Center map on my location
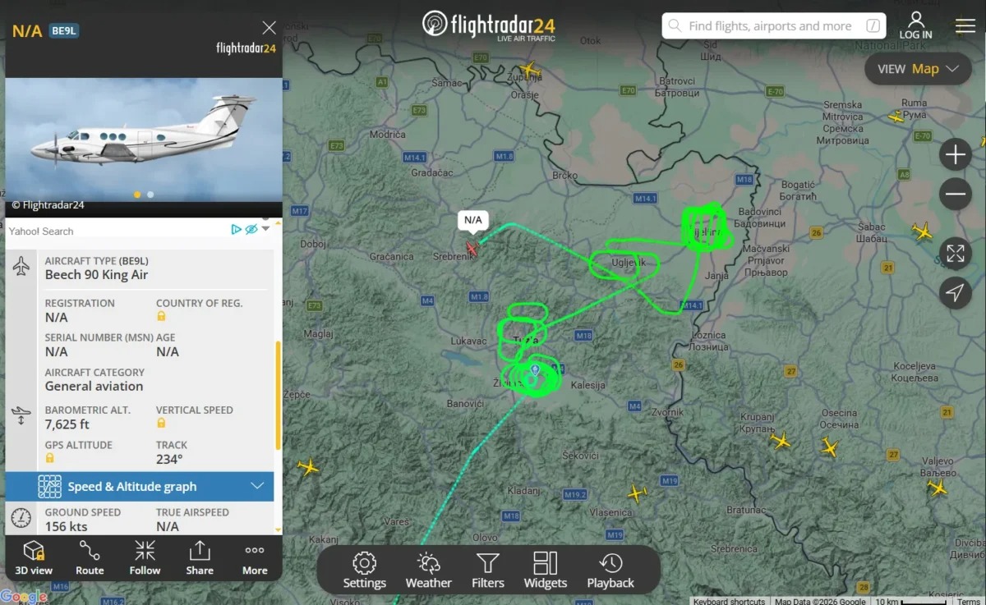The height and width of the screenshot is (605, 986). tap(955, 292)
